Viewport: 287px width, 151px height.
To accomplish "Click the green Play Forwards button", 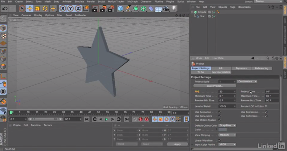I will [106, 119].
